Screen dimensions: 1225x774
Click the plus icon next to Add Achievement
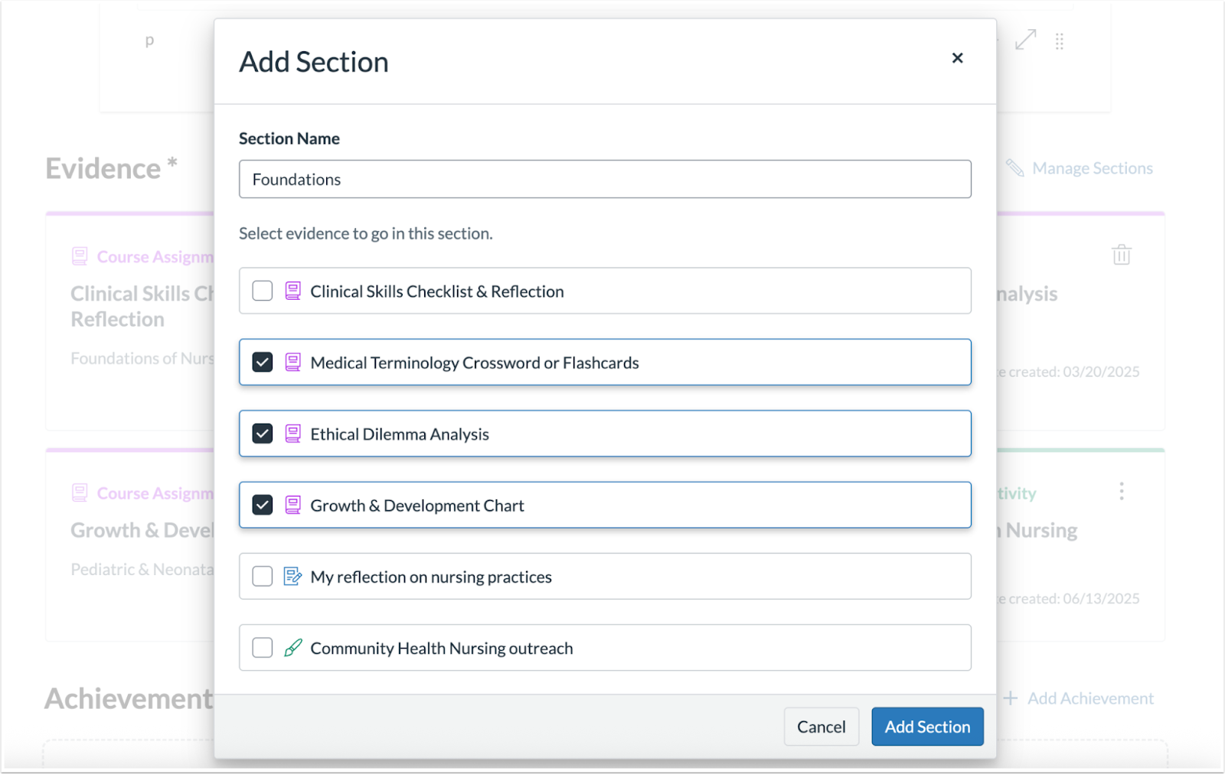coord(1011,698)
